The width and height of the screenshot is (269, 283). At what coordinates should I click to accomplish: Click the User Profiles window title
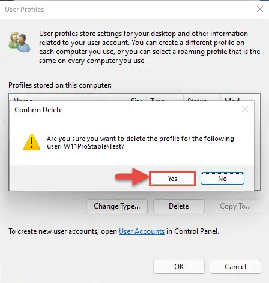[x=25, y=10]
